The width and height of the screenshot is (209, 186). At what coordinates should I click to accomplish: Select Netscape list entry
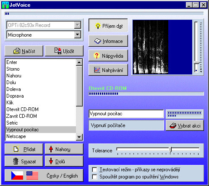coord(41,136)
